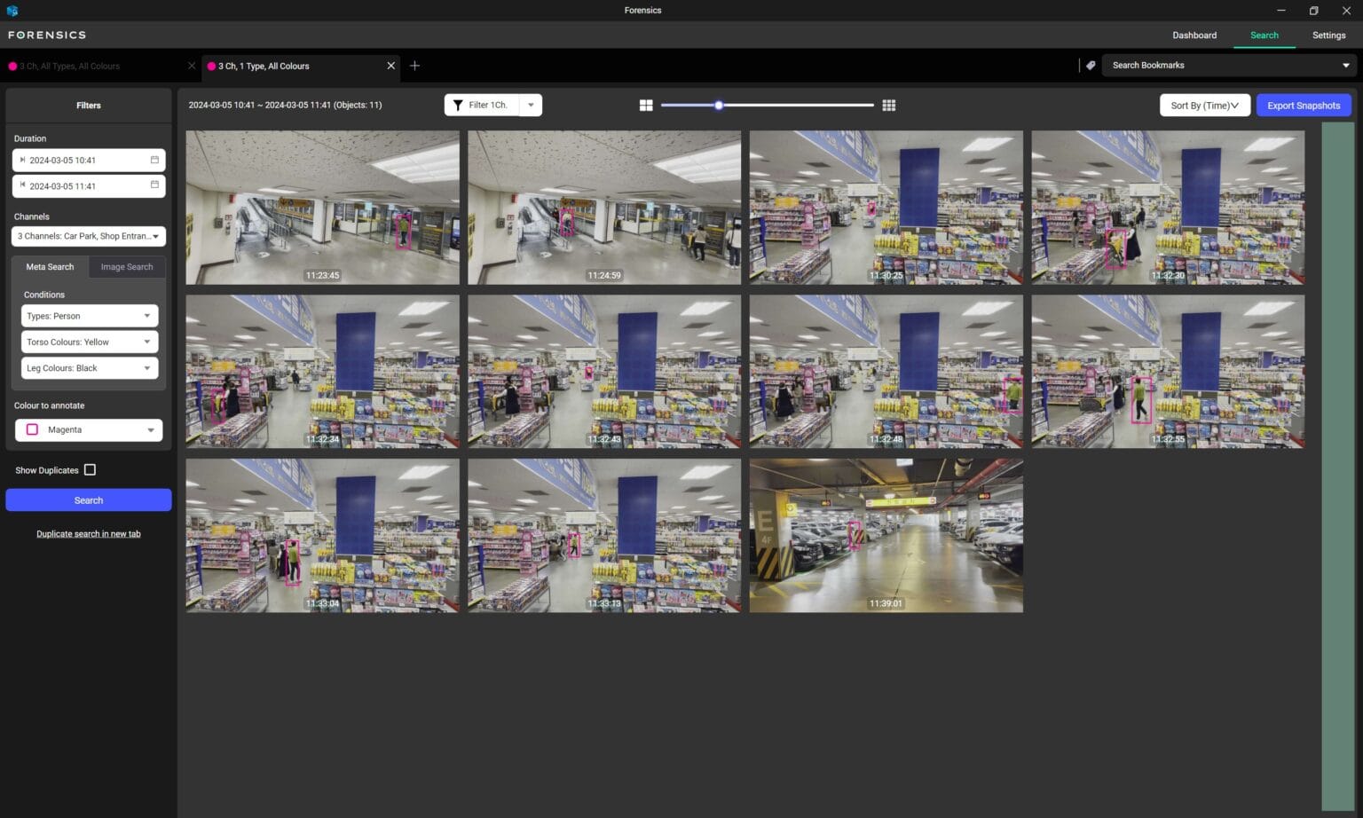Open the end date calendar picker
This screenshot has height=818, width=1363.
(x=156, y=185)
